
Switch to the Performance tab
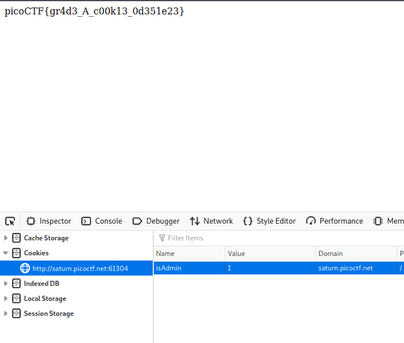pyautogui.click(x=335, y=221)
